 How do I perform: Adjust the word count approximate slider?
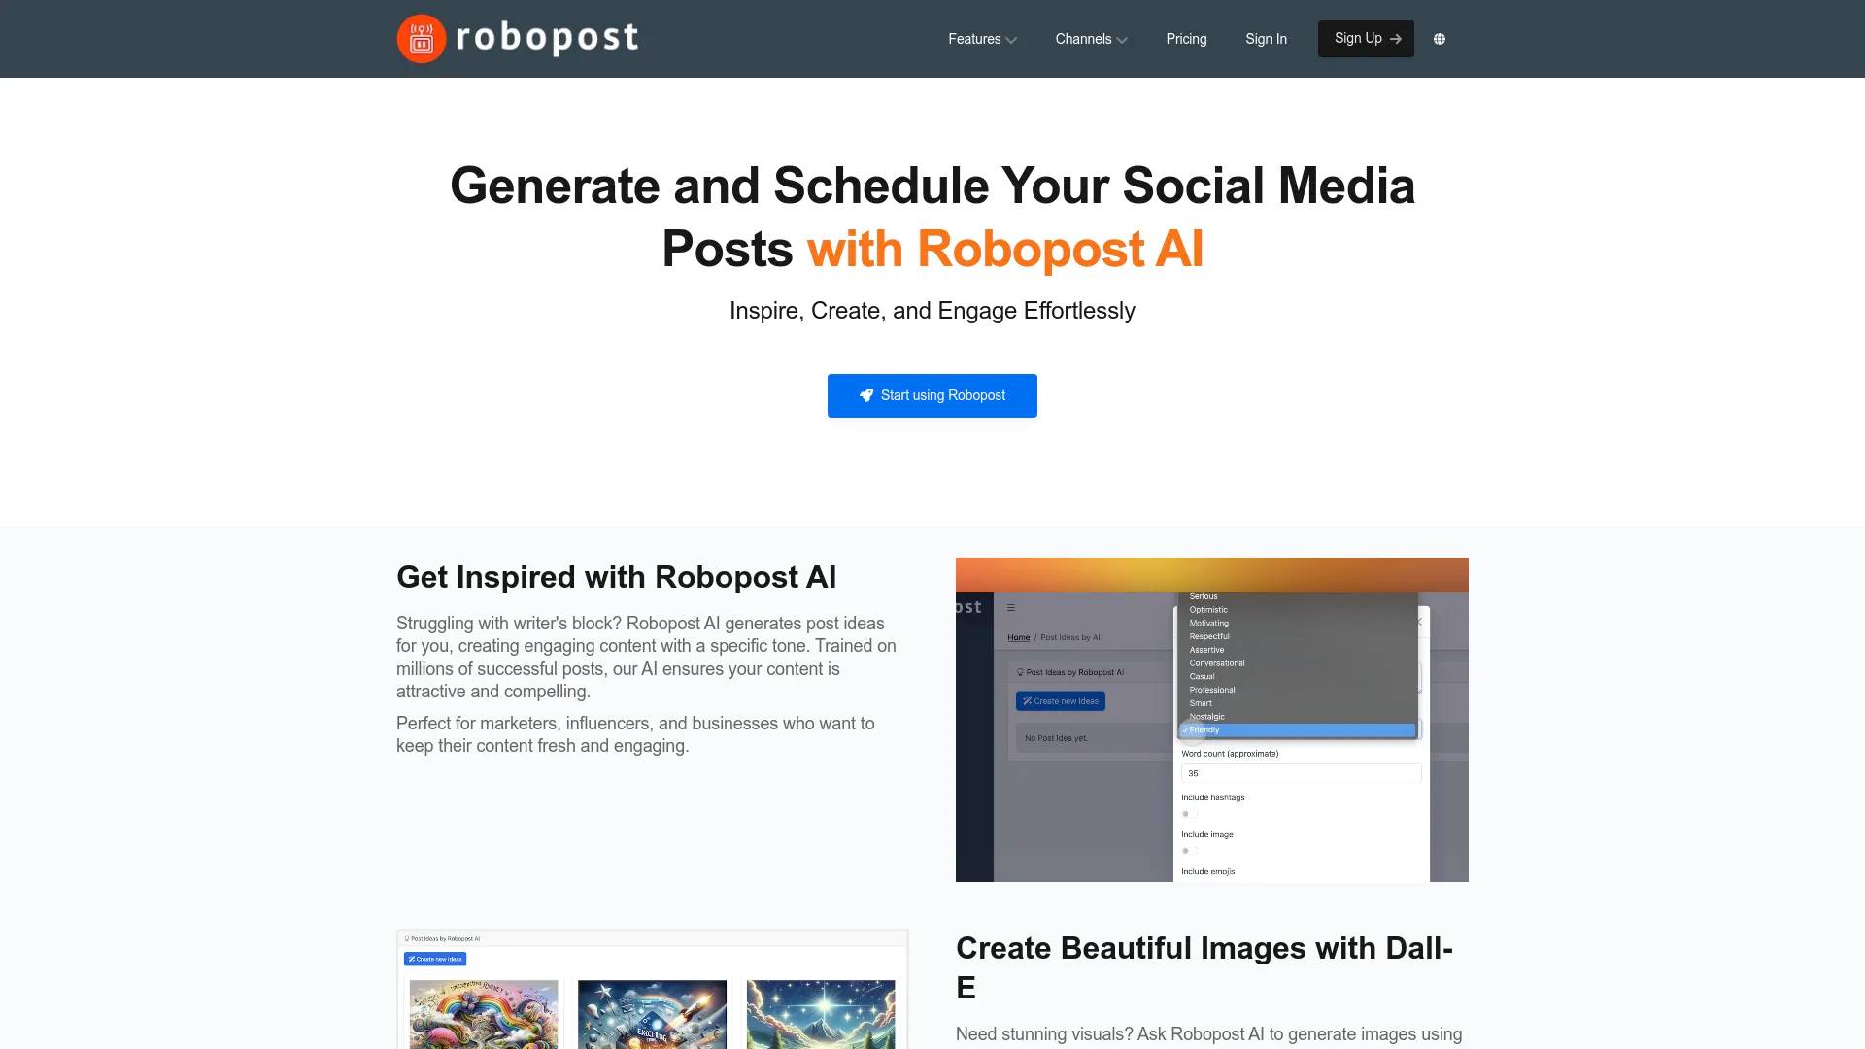tap(1297, 772)
